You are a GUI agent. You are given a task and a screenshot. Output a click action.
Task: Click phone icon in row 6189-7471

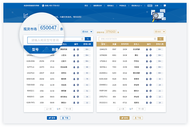78,103
